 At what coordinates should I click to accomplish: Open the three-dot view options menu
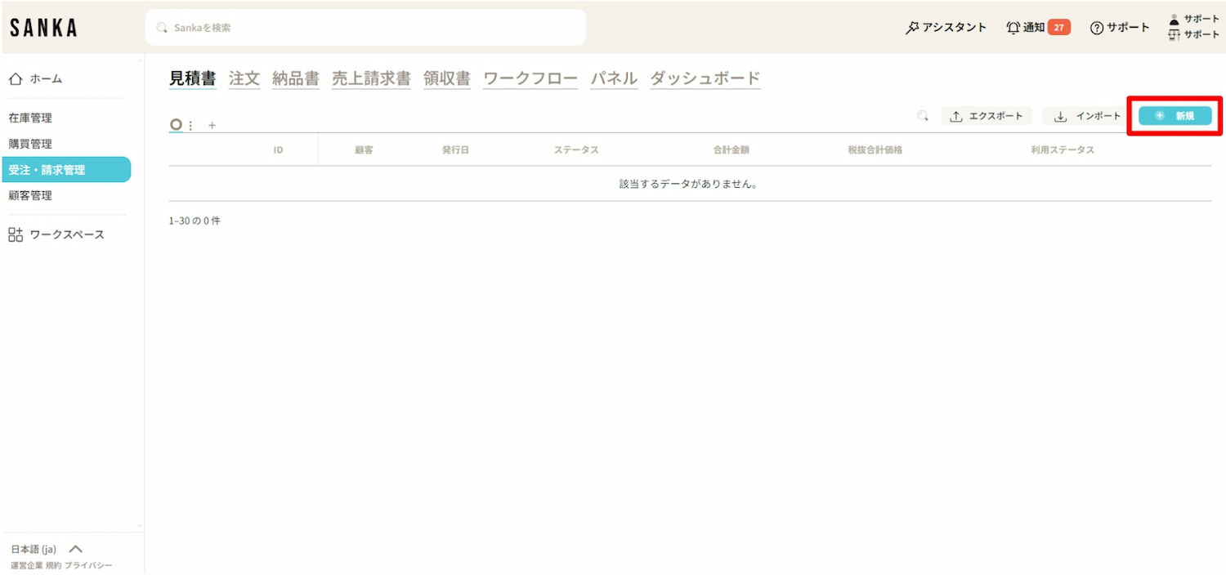191,126
